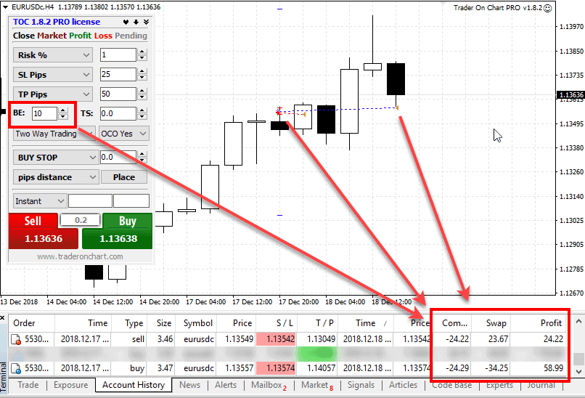Increase the BUY STOP distance value

click(x=142, y=154)
